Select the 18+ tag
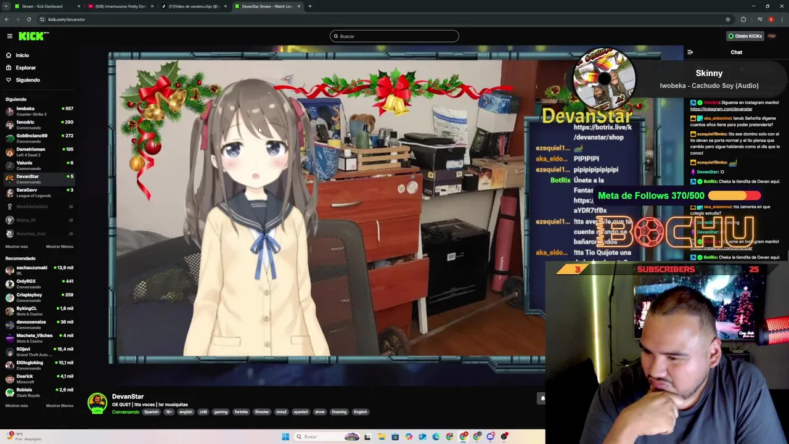Viewport: 789px width, 444px height. click(168, 412)
